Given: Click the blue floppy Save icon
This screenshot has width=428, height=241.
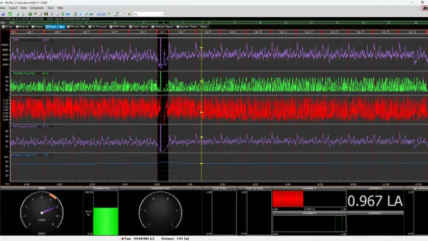Looking at the screenshot, I should [3, 14].
